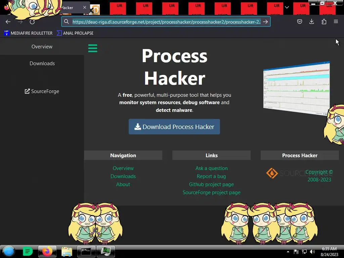The image size is (344, 258).
Task: Select Overview in the left sidebar
Action: click(x=42, y=46)
